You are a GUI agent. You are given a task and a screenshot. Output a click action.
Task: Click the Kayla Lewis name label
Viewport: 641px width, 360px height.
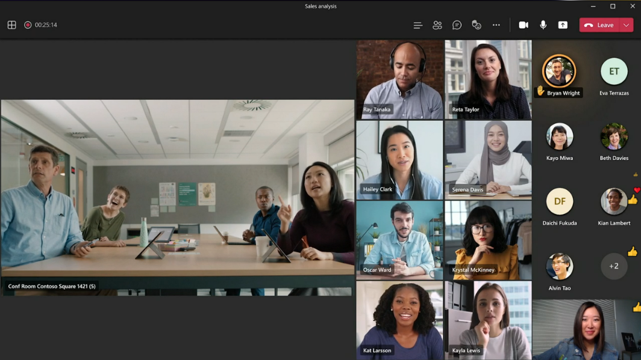(x=466, y=350)
